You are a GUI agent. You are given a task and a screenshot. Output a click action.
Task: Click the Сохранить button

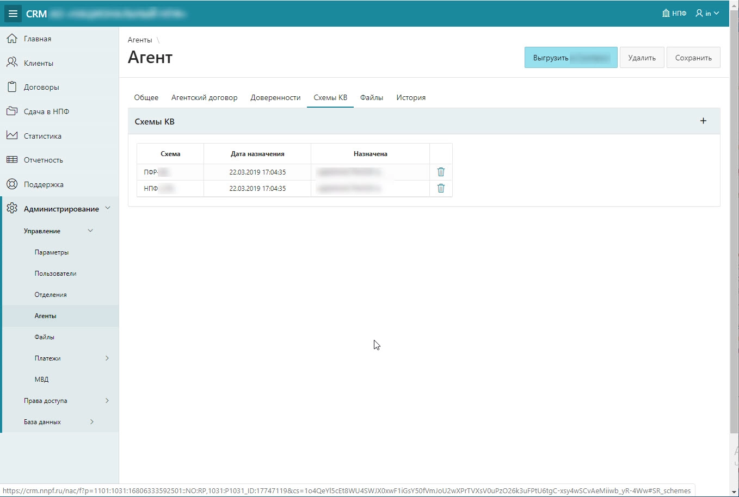(x=693, y=58)
